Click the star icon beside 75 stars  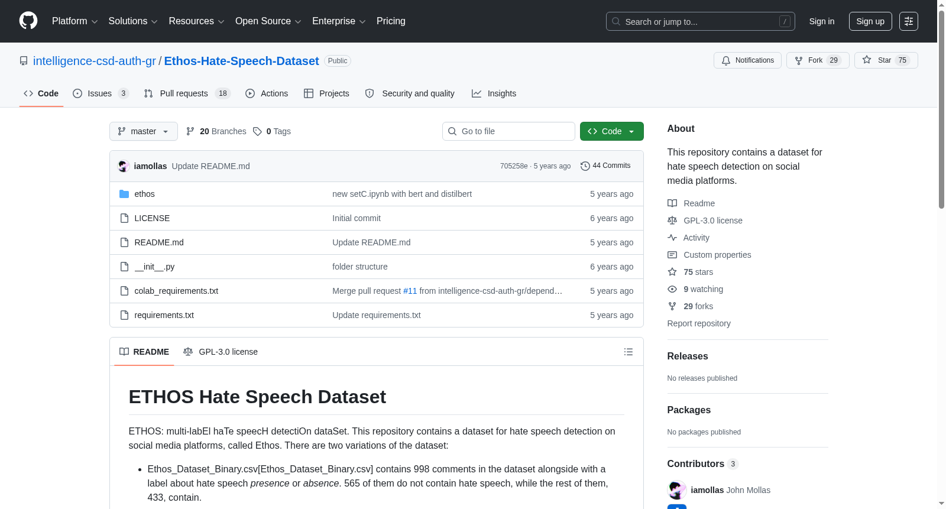(x=672, y=272)
